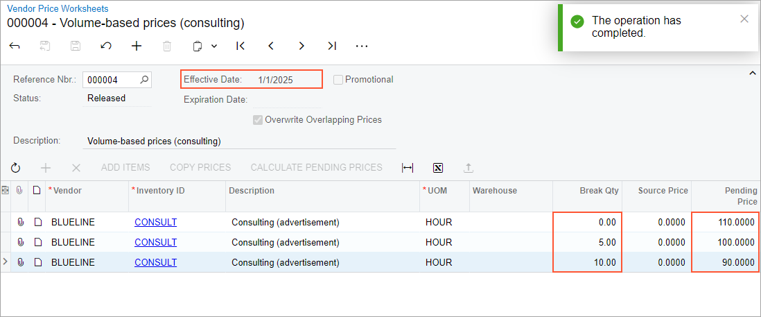Add new worksheet with plus icon
This screenshot has width=761, height=317.
(137, 46)
